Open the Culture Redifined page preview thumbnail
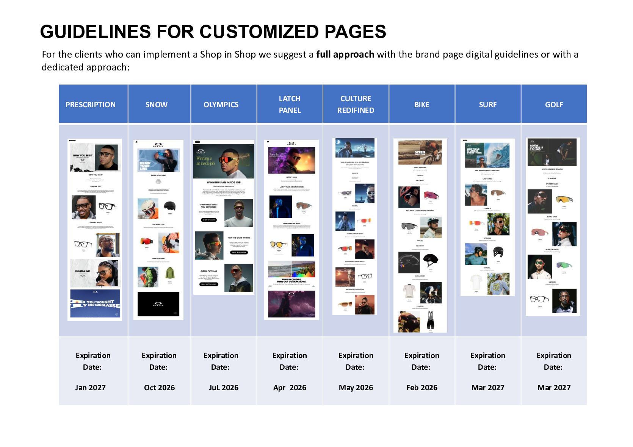633x447 pixels. pyautogui.click(x=355, y=227)
